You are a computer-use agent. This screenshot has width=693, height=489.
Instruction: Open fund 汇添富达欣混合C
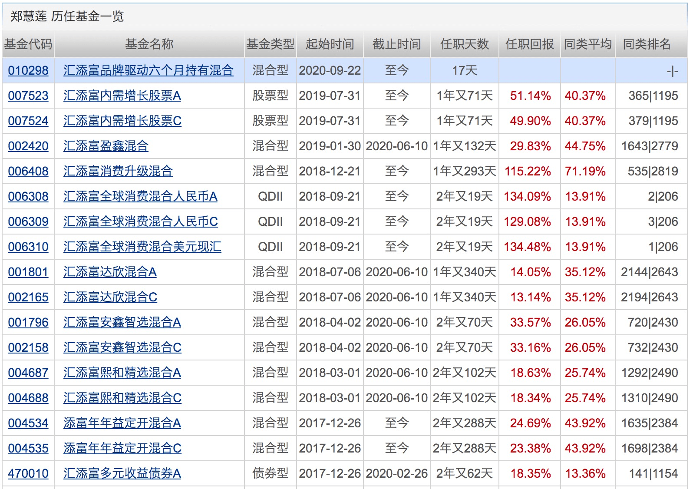[110, 297]
